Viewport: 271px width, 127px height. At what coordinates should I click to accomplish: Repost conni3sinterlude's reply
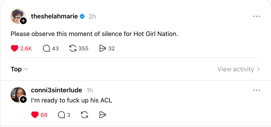pos(85,115)
